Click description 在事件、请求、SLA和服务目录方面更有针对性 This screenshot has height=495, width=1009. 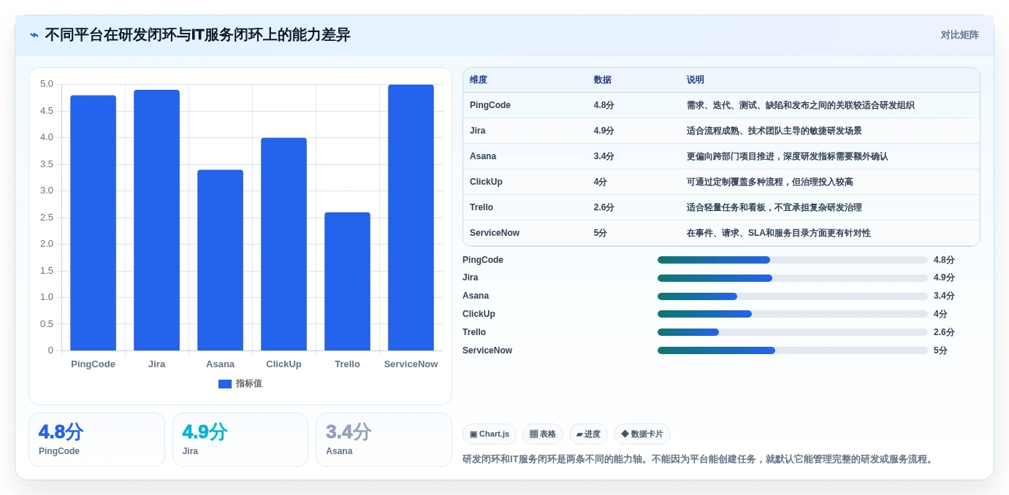(x=778, y=233)
